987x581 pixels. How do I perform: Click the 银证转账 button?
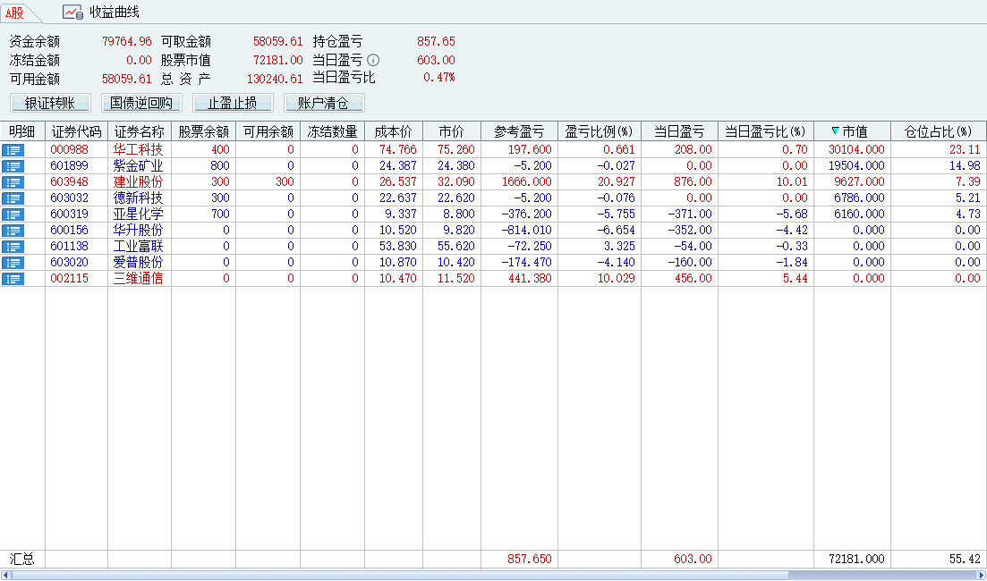(x=50, y=103)
